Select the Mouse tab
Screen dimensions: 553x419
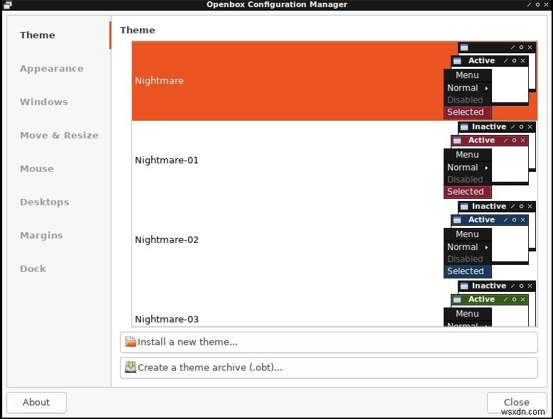[x=58, y=168]
